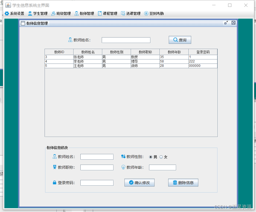The height and width of the screenshot is (212, 256).
Task: Click the age cell 58
Action: tap(174, 61)
